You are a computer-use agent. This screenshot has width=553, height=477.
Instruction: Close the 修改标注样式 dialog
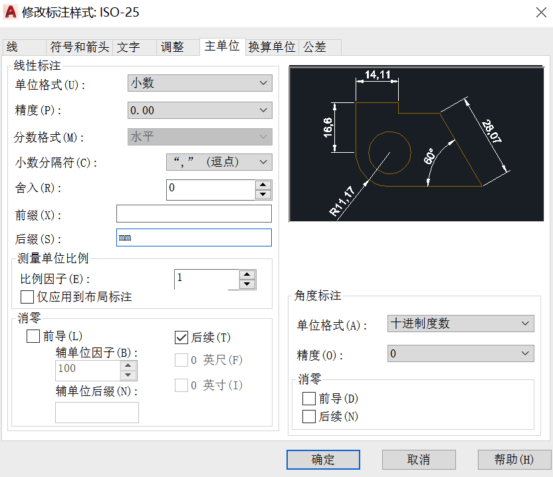tap(541, 13)
